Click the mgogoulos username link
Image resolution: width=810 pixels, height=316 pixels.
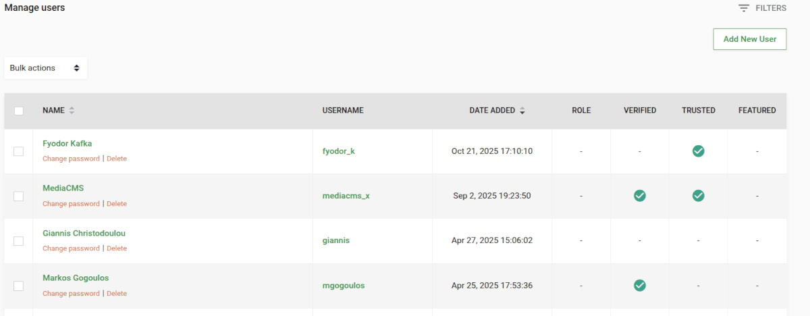[x=343, y=286]
